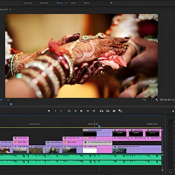Switch to the Color workspace
175x175 pixels.
point(73,3)
